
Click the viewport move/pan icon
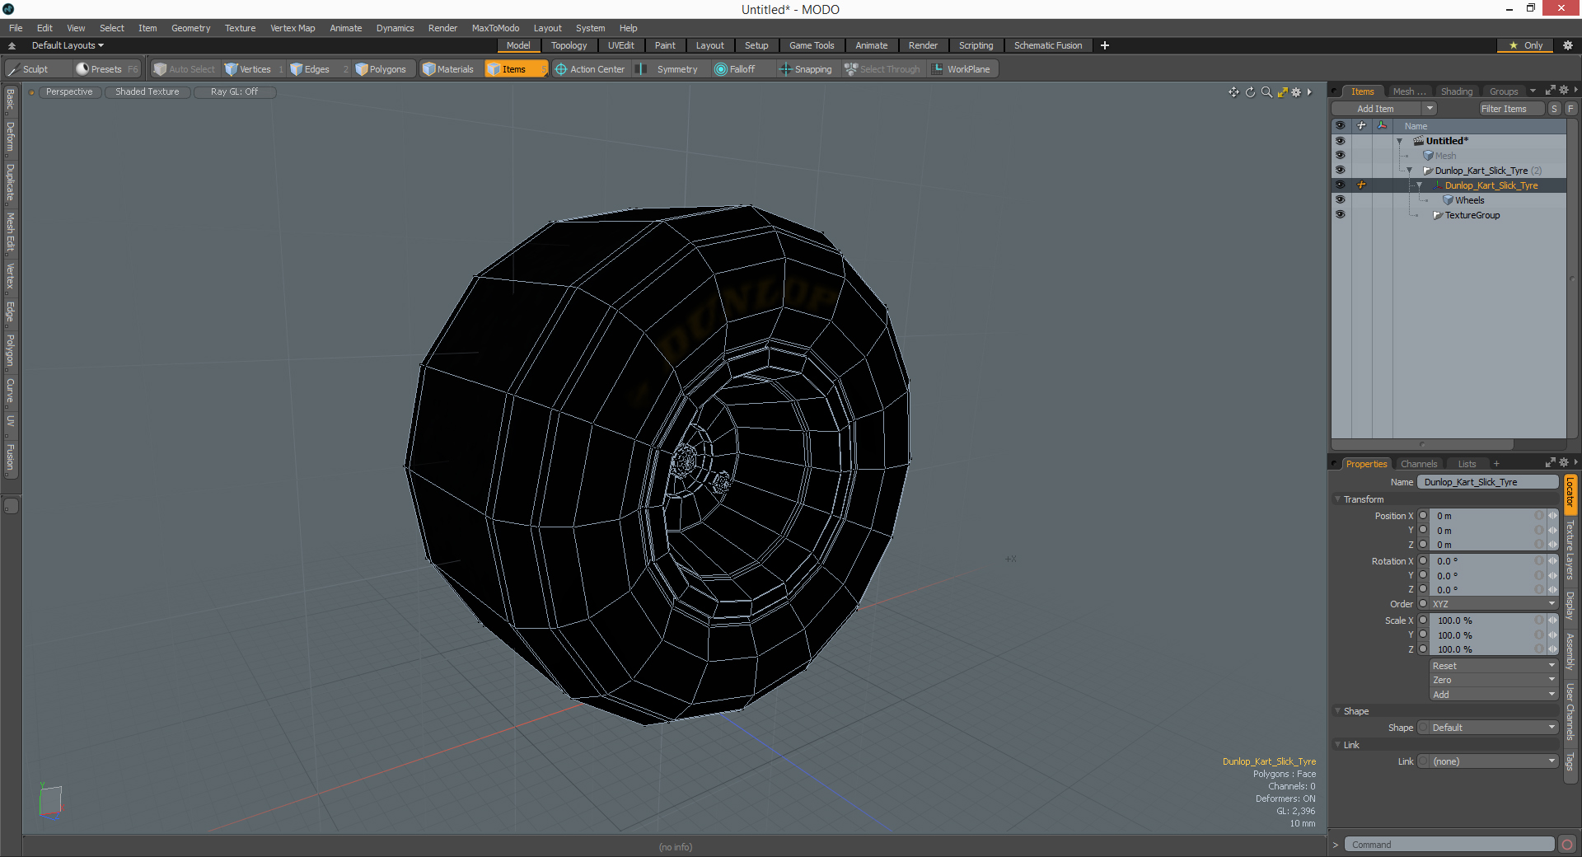tap(1233, 92)
